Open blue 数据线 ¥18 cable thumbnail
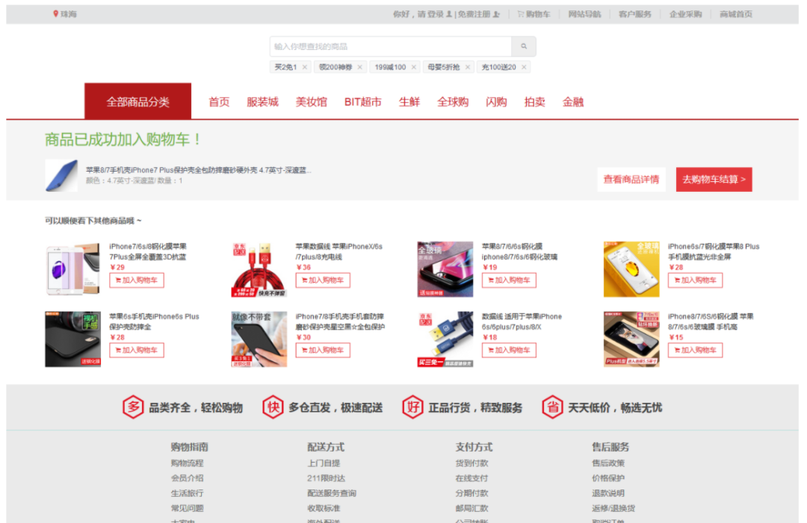Viewport: 807px width, 523px height. click(x=445, y=339)
